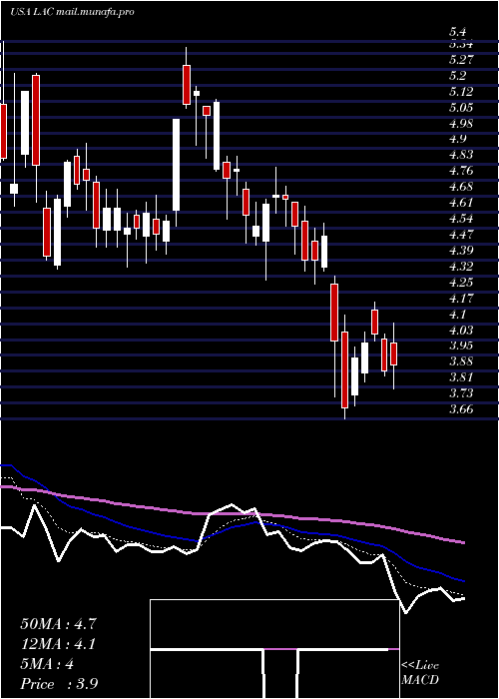Screen dimensions: 499x699
Task: Click the 3.66 price axis label
Action: 461,409
